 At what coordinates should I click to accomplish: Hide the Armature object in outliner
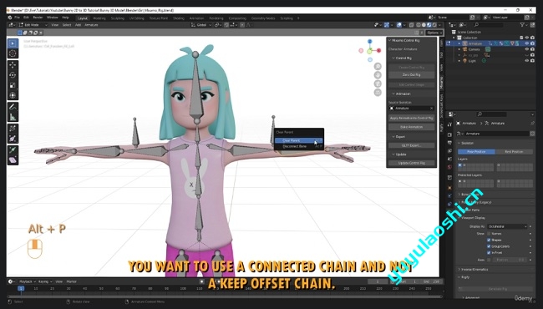point(527,43)
